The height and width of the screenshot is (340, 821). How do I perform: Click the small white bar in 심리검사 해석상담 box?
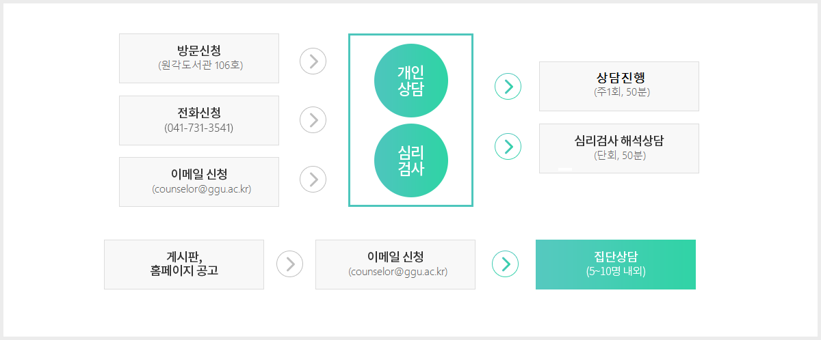pyautogui.click(x=565, y=169)
